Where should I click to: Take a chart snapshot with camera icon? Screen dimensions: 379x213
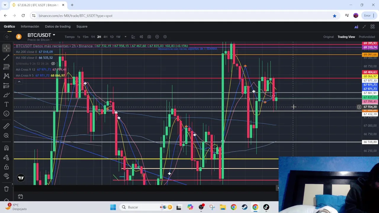tap(149, 37)
